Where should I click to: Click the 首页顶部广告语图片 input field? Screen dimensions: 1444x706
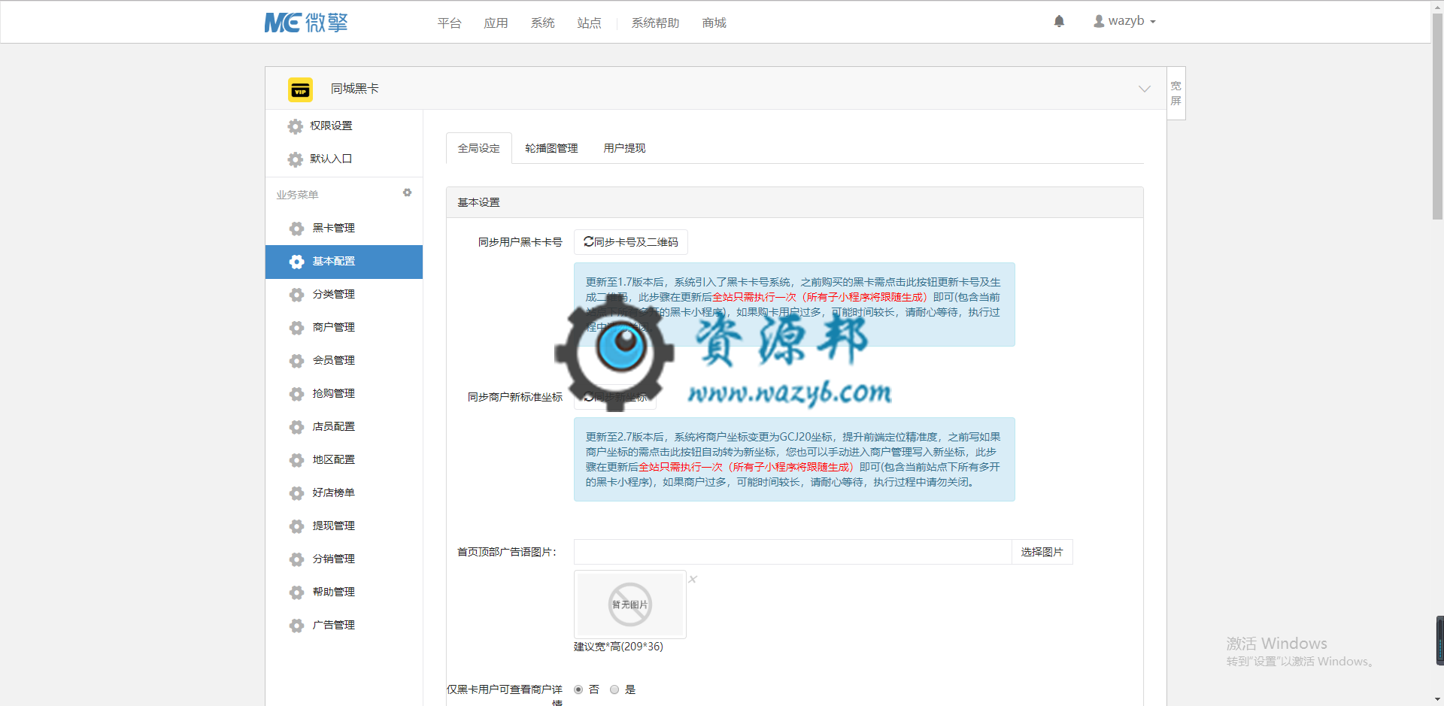click(x=793, y=552)
